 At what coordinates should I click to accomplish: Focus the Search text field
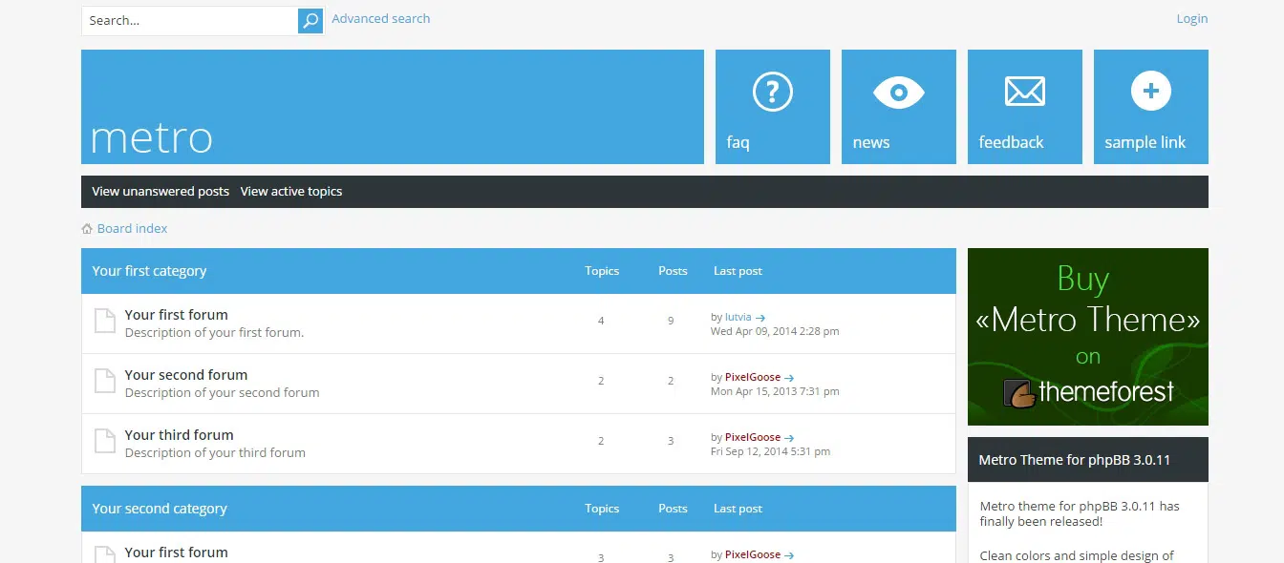pos(189,21)
